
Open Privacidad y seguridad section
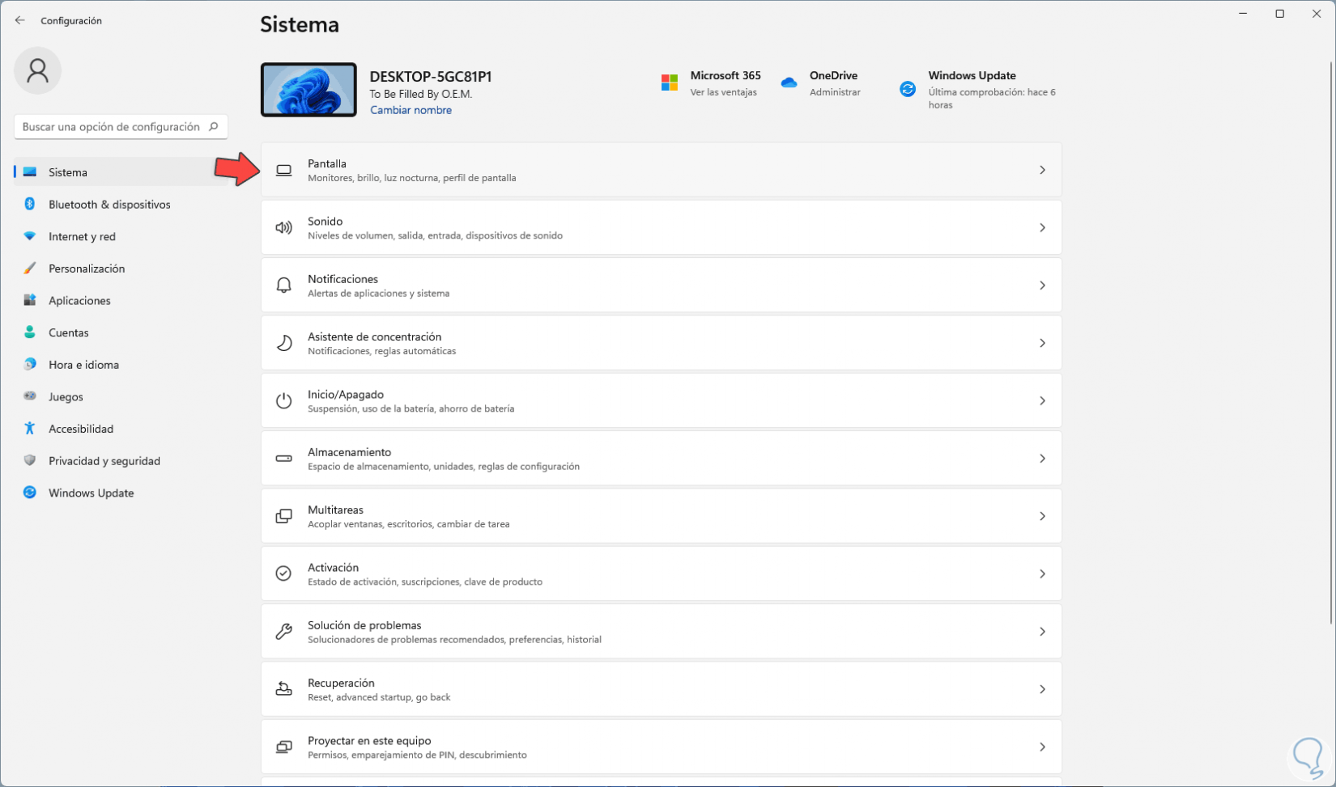[104, 461]
